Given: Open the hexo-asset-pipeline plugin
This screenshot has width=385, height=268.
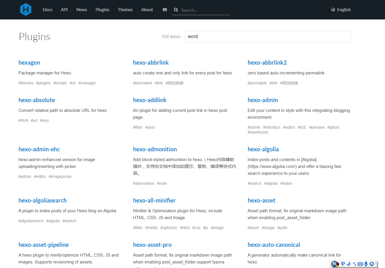Looking at the screenshot, I should (x=44, y=245).
